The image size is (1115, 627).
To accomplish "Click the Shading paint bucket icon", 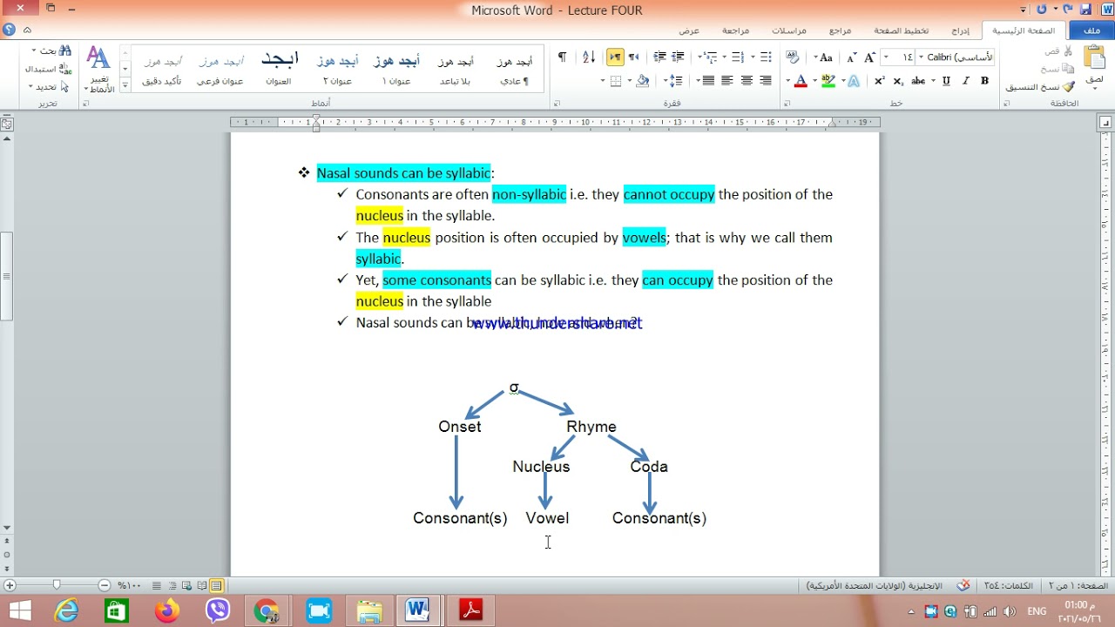I will pyautogui.click(x=643, y=81).
